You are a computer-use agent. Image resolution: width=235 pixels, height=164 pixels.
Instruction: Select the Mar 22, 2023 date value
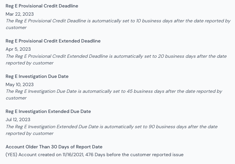[x=20, y=14]
